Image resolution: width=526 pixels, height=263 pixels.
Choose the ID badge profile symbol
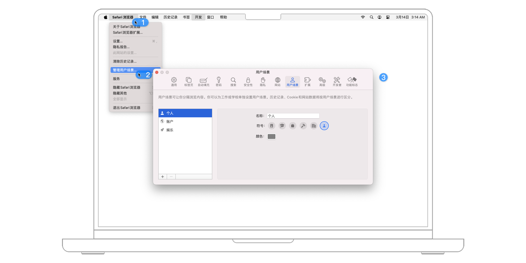point(271,126)
